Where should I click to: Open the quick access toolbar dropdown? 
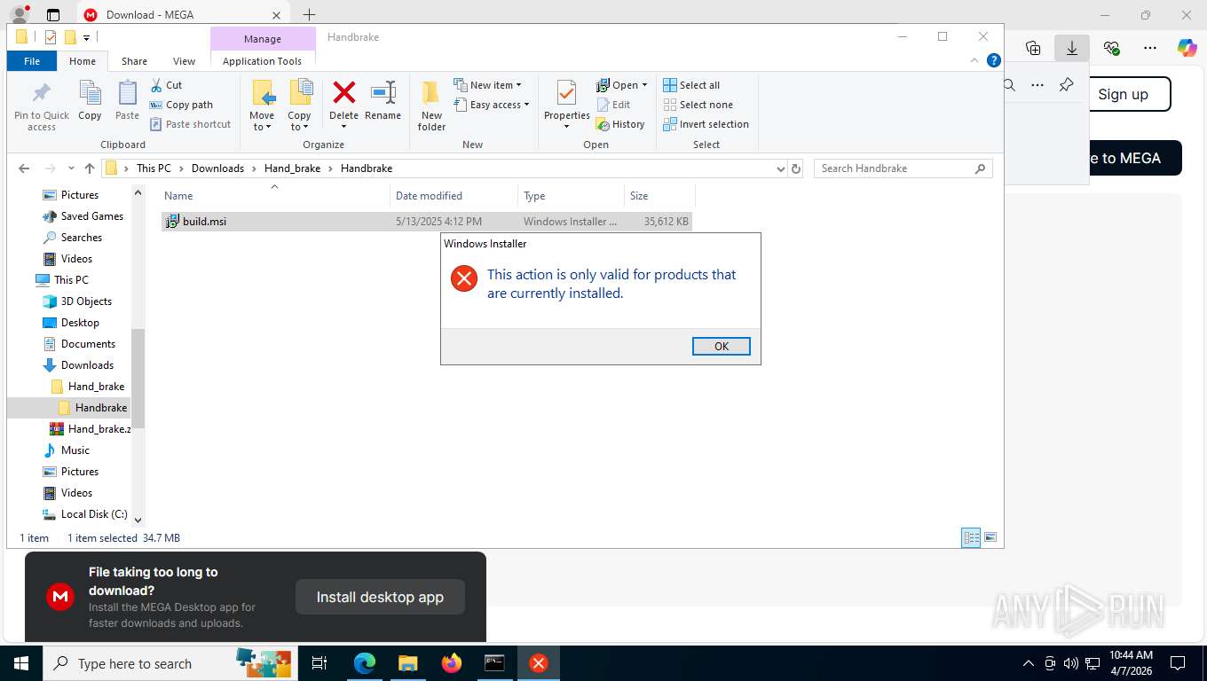[86, 37]
